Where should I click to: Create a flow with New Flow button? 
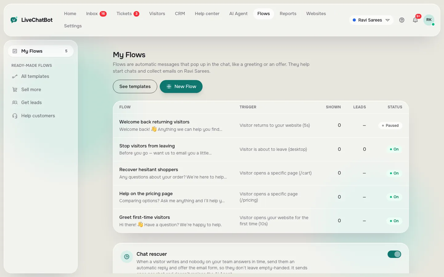181,86
